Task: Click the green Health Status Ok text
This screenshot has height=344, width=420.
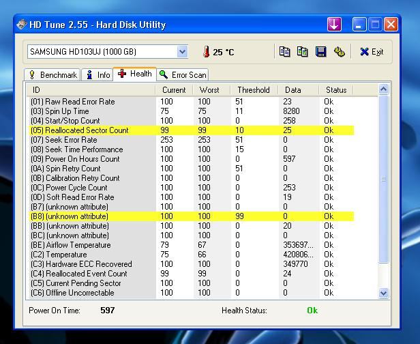Action: 312,311
